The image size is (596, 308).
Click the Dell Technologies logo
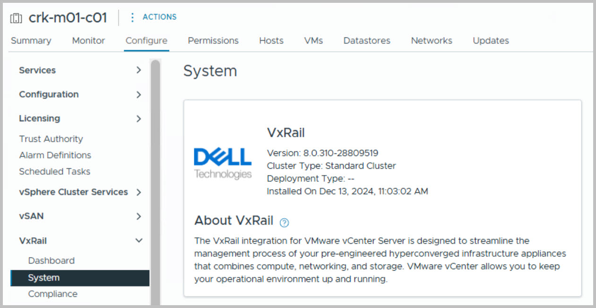tap(223, 163)
